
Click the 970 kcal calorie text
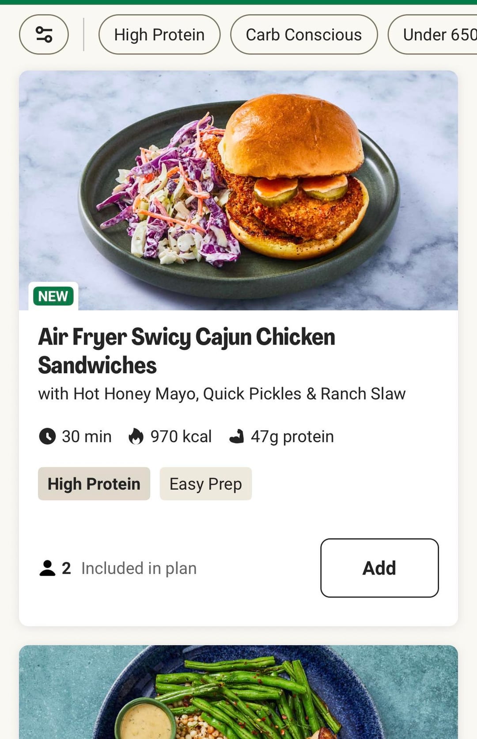click(181, 437)
